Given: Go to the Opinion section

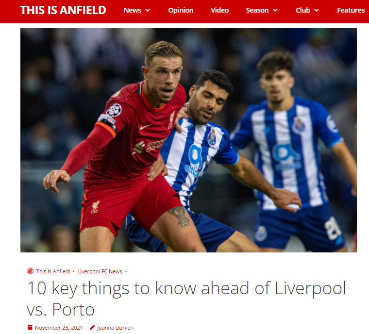Looking at the screenshot, I should pos(181,10).
